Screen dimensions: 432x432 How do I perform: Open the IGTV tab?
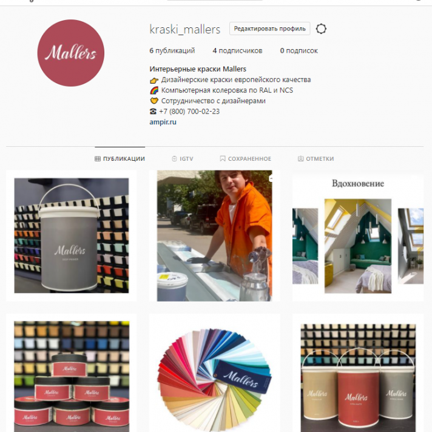coord(183,159)
